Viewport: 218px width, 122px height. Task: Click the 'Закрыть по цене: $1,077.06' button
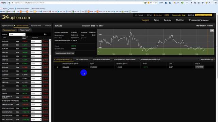point(64,53)
